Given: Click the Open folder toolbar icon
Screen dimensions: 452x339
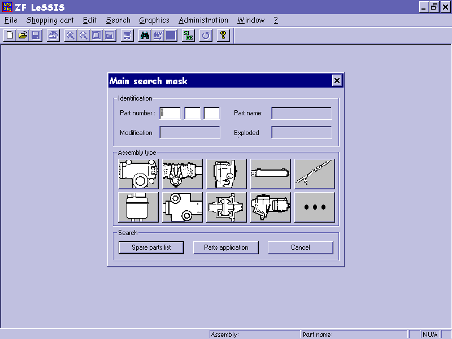Looking at the screenshot, I should pos(23,36).
